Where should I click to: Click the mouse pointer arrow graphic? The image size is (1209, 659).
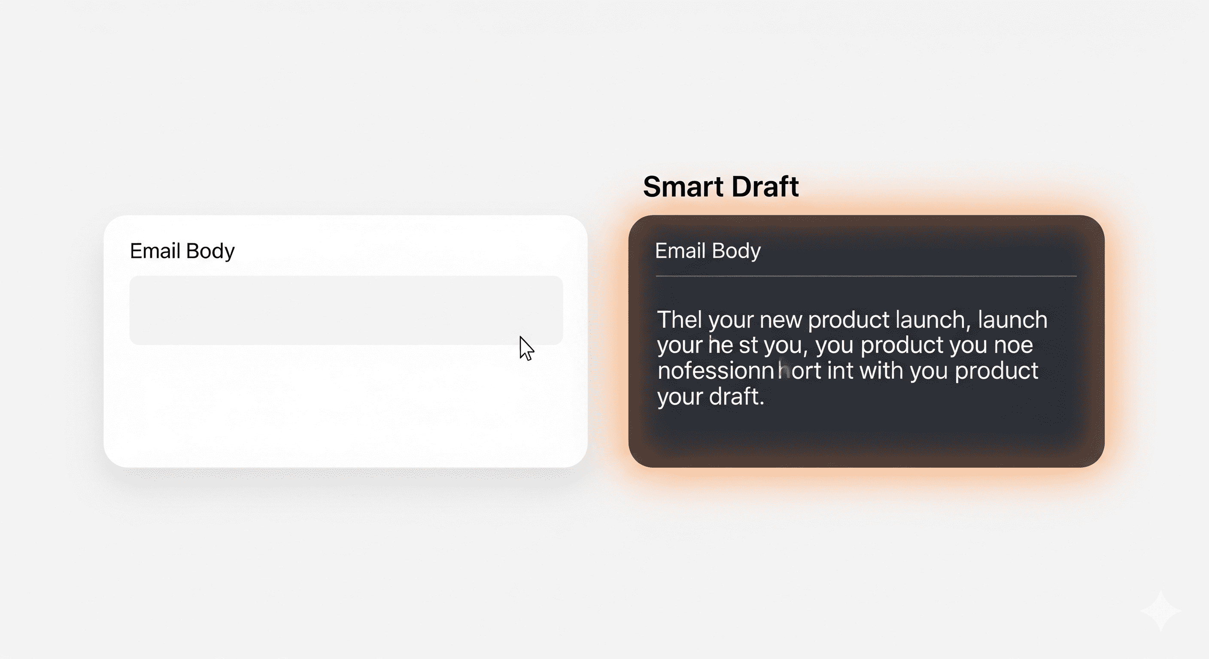526,348
